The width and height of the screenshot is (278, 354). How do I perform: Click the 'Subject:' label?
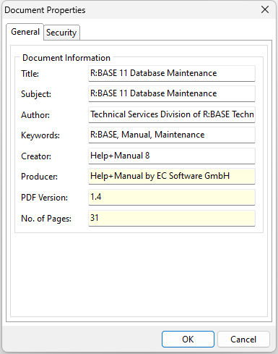point(36,94)
